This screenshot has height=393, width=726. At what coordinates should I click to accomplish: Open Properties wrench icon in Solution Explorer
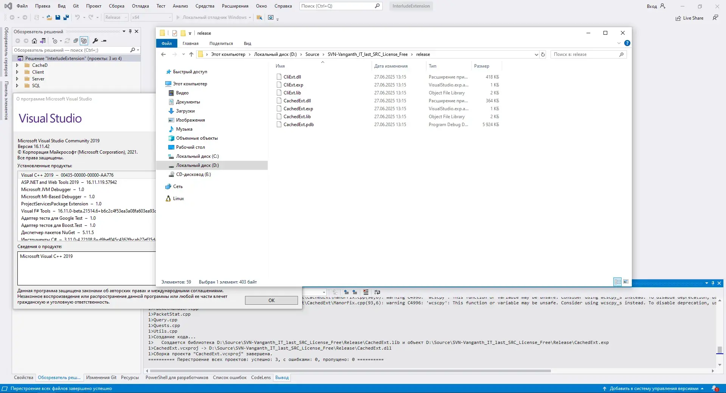pyautogui.click(x=95, y=41)
